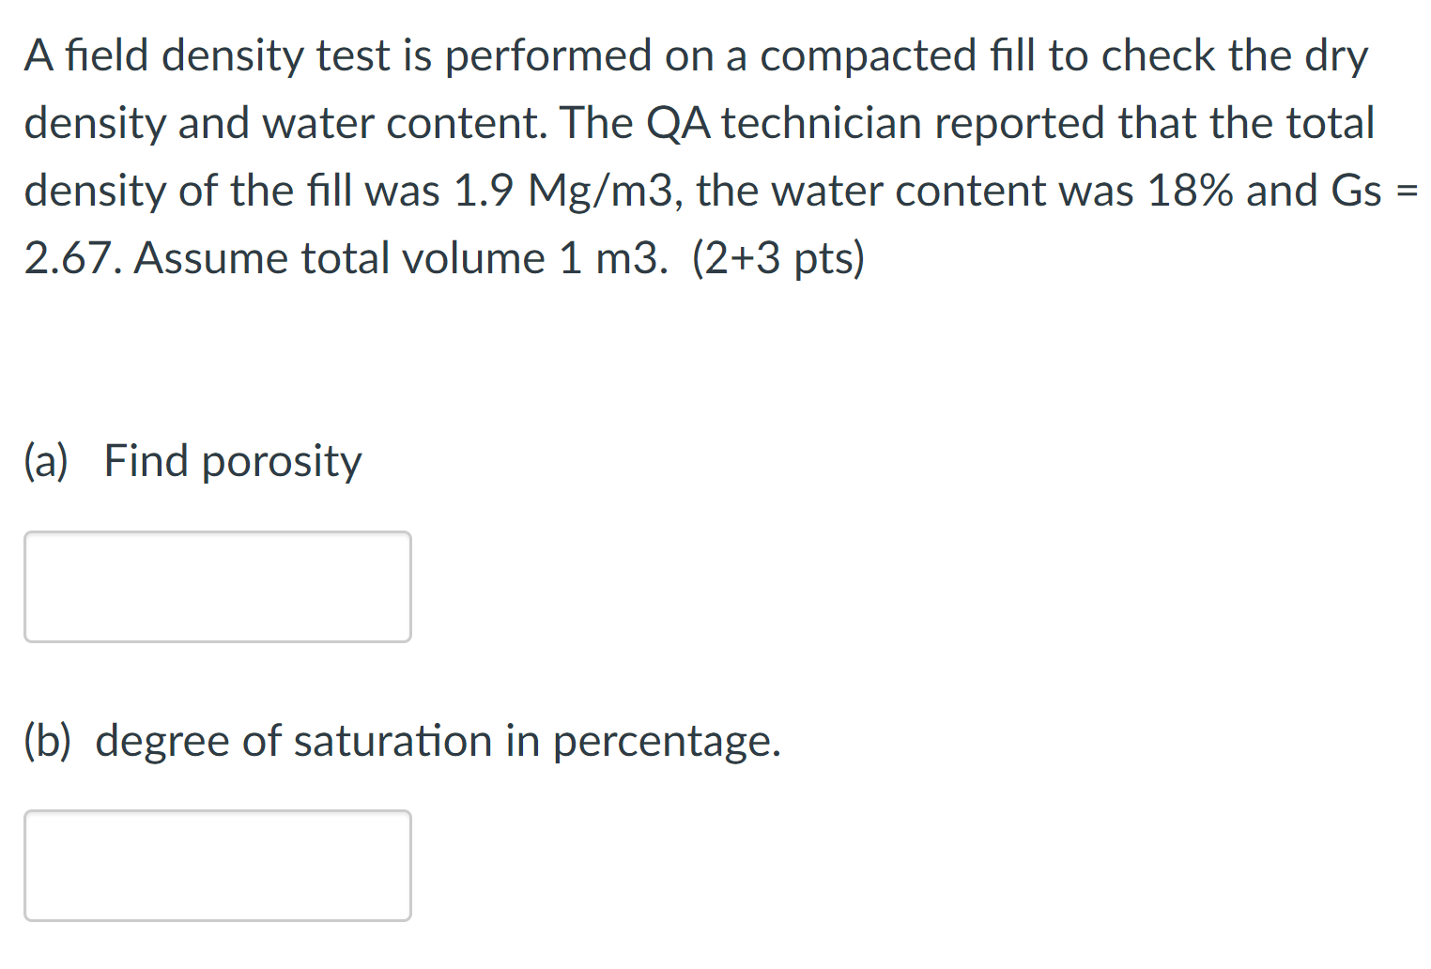1431x969 pixels.
Task: Click the "1.9" density value
Action: click(483, 192)
